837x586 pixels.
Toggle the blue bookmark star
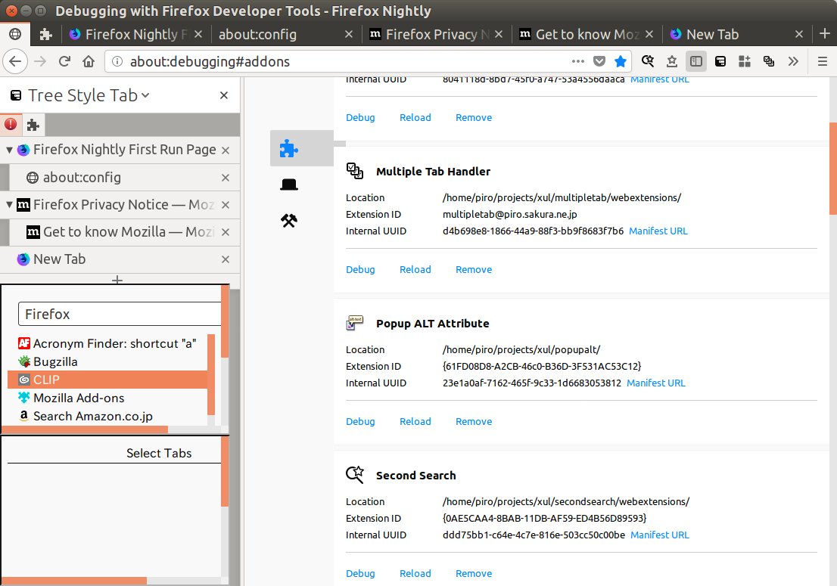pyautogui.click(x=621, y=61)
